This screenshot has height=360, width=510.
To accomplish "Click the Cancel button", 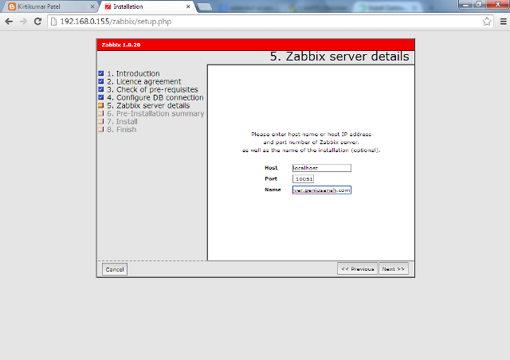I will 115,269.
